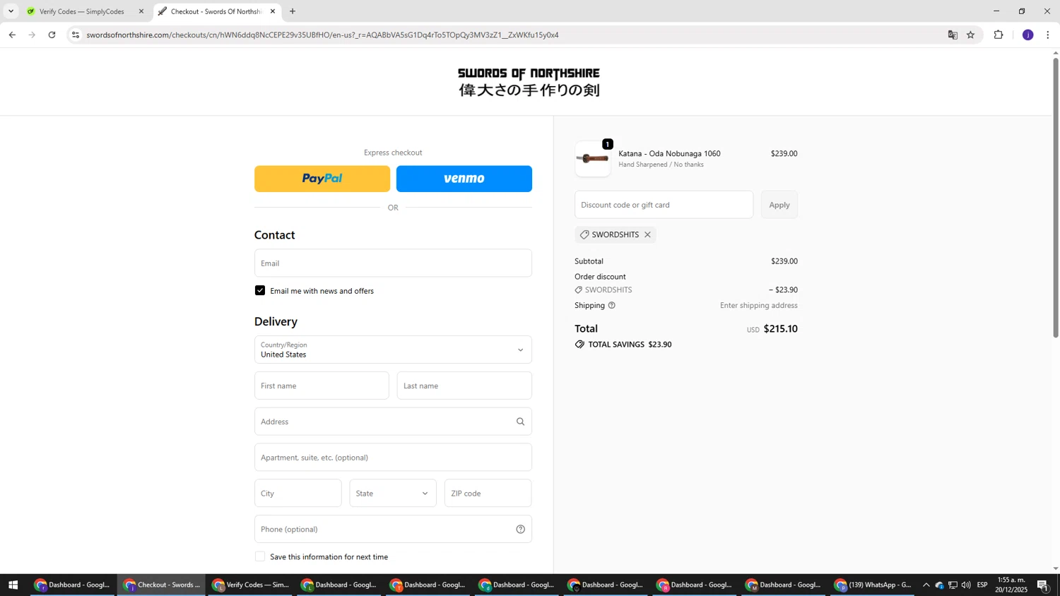Show hidden system tray icons

click(926, 585)
